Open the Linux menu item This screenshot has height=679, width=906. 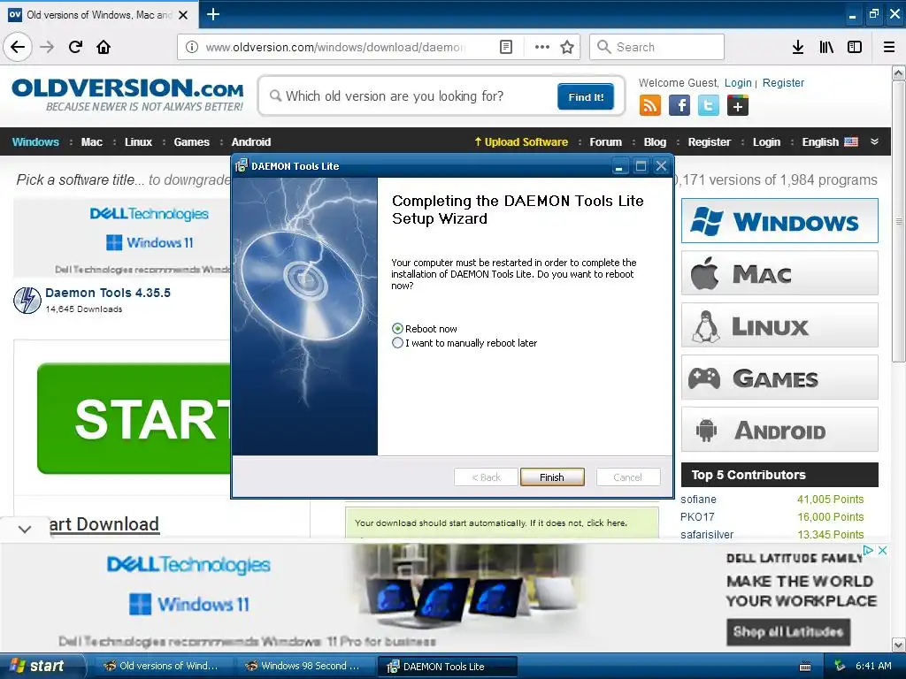pyautogui.click(x=138, y=142)
